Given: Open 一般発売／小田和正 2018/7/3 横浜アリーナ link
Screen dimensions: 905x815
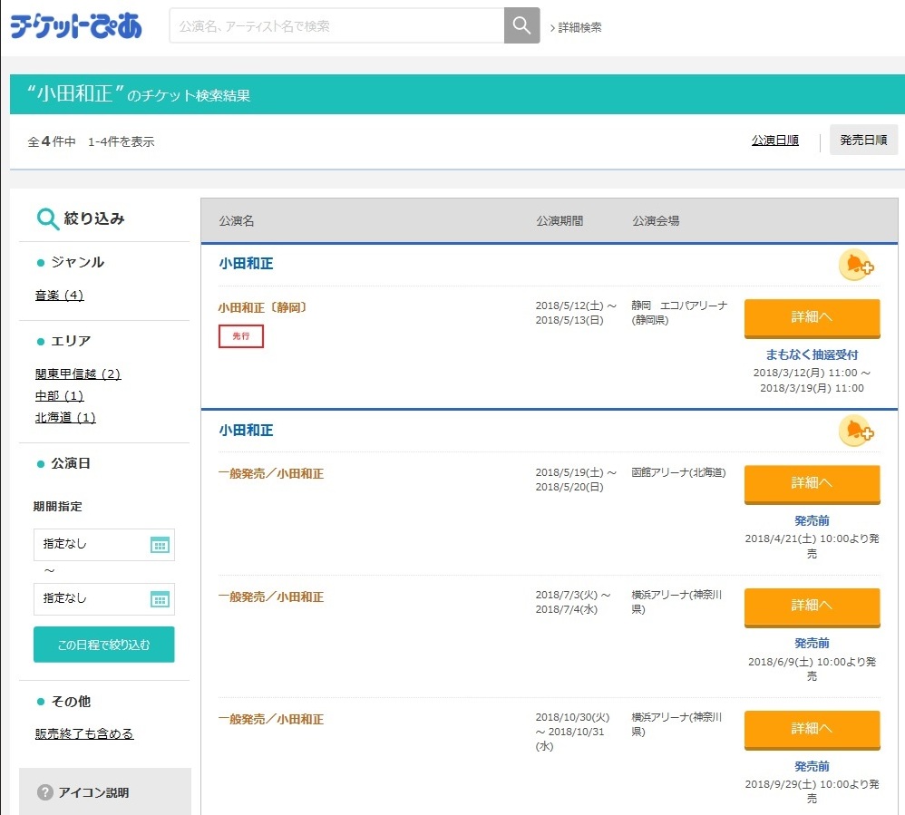Looking at the screenshot, I should point(271,597).
